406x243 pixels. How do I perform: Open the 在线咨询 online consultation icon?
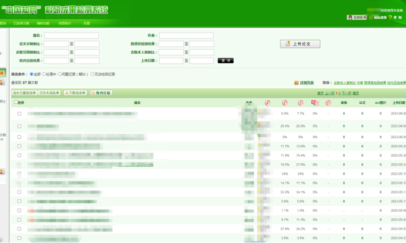point(357,17)
